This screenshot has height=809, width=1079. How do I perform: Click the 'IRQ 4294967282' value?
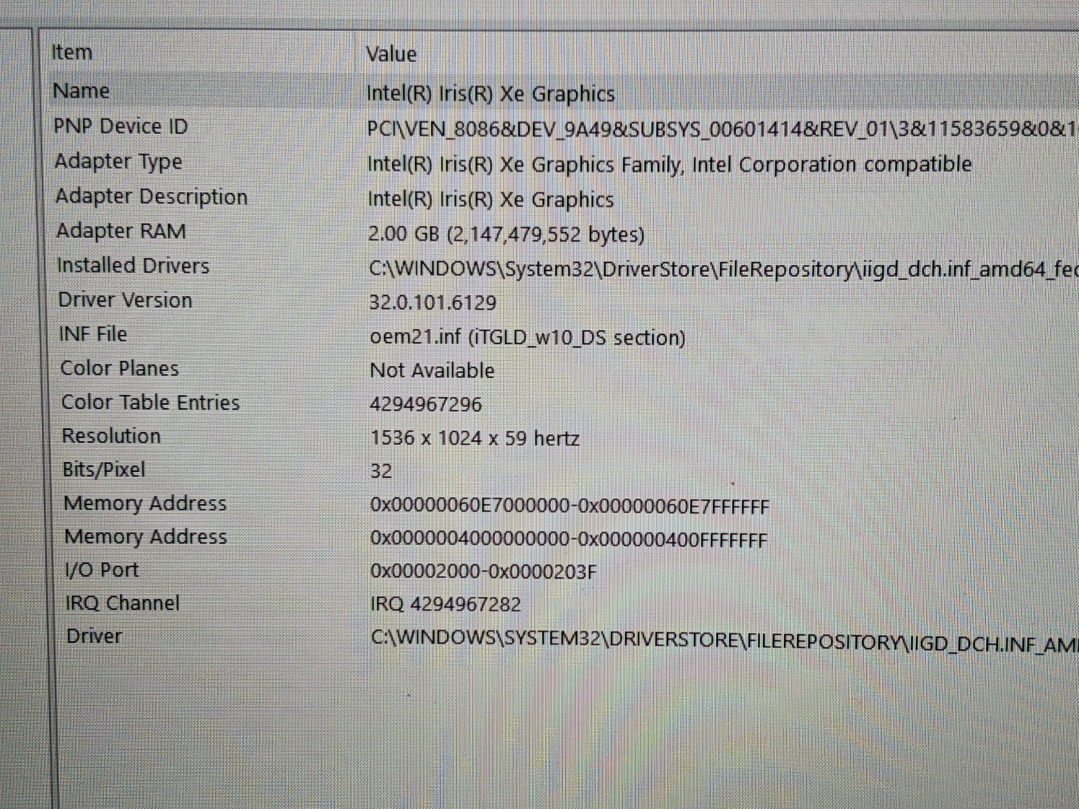point(446,604)
